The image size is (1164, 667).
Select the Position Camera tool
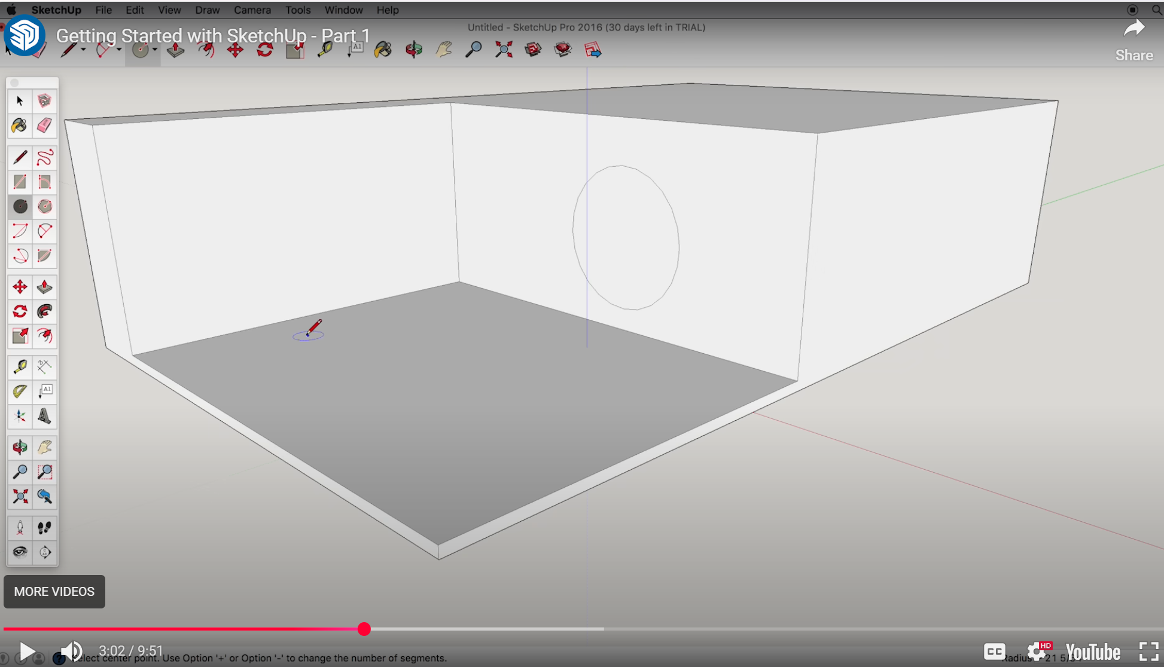tap(20, 527)
